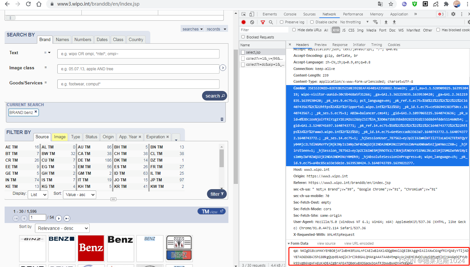Screen dimensions: 470x267
Task: Open the Status filter tab
Action: (91, 137)
